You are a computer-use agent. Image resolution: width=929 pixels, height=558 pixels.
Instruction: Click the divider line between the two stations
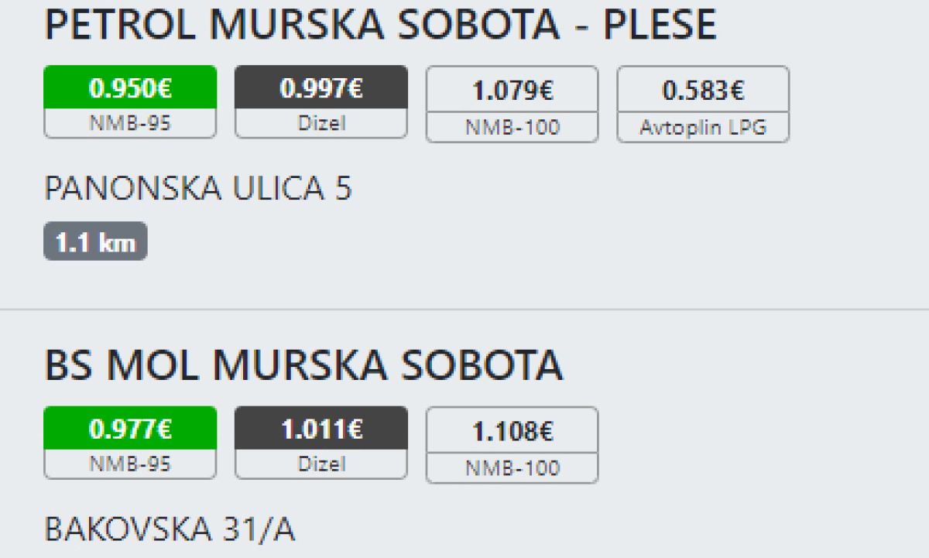point(464,310)
